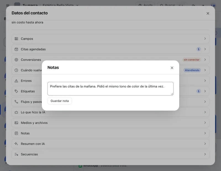This screenshot has width=221, height=171.
Task: Expand the Secuencias row chevron
Action: (205, 154)
